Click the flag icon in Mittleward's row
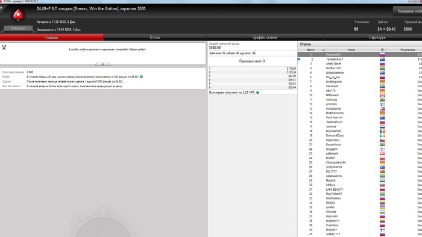The image size is (422, 237). (x=382, y=95)
